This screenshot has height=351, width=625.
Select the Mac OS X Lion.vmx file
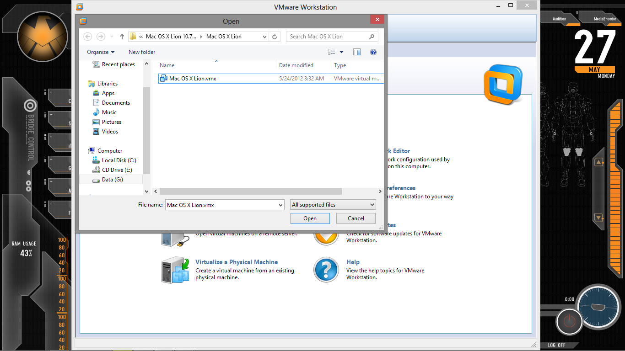point(270,79)
